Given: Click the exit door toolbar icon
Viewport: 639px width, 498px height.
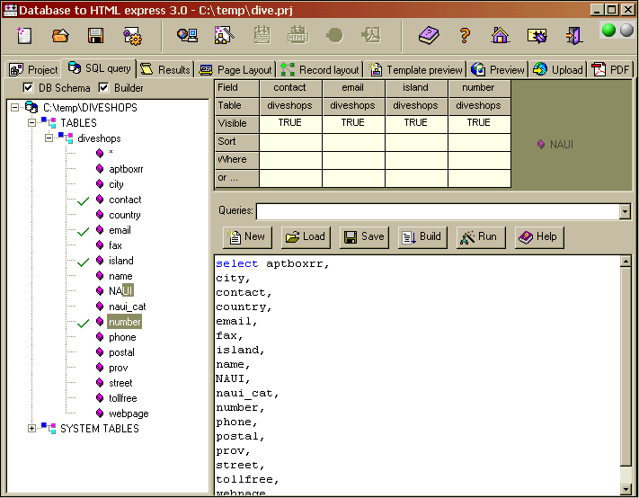Looking at the screenshot, I should [573, 35].
